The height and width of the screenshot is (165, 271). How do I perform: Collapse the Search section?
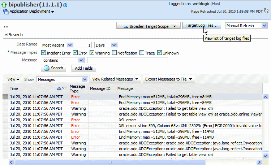point(6,35)
